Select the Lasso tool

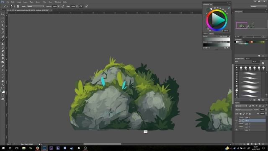pos(3,22)
